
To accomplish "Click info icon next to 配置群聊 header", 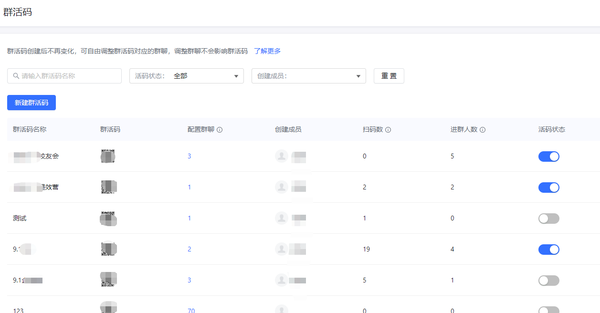I will click(220, 130).
